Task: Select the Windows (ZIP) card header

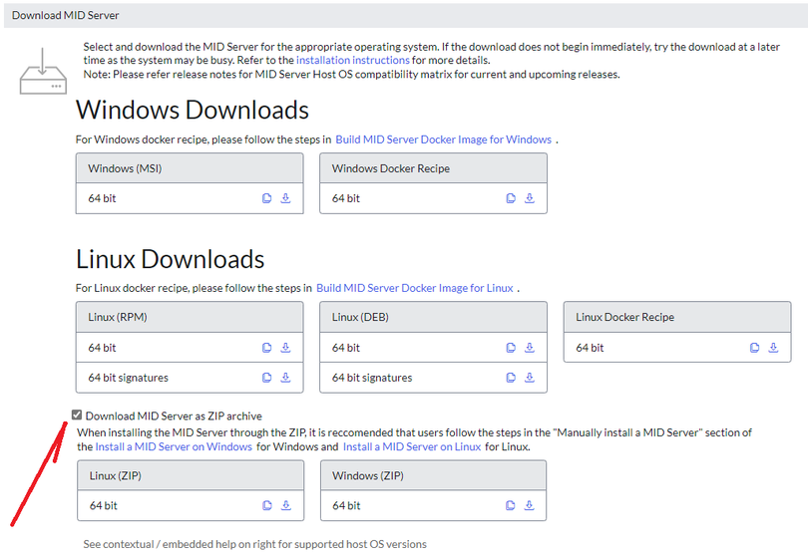Action: click(433, 475)
